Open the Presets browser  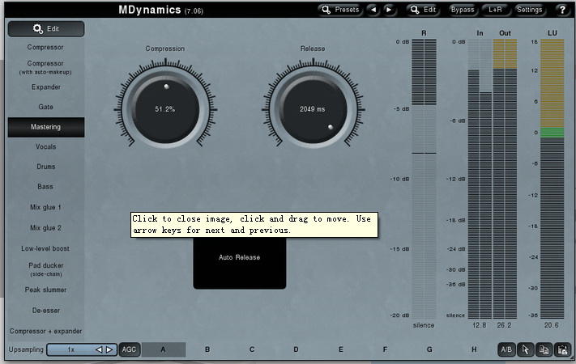pos(340,10)
